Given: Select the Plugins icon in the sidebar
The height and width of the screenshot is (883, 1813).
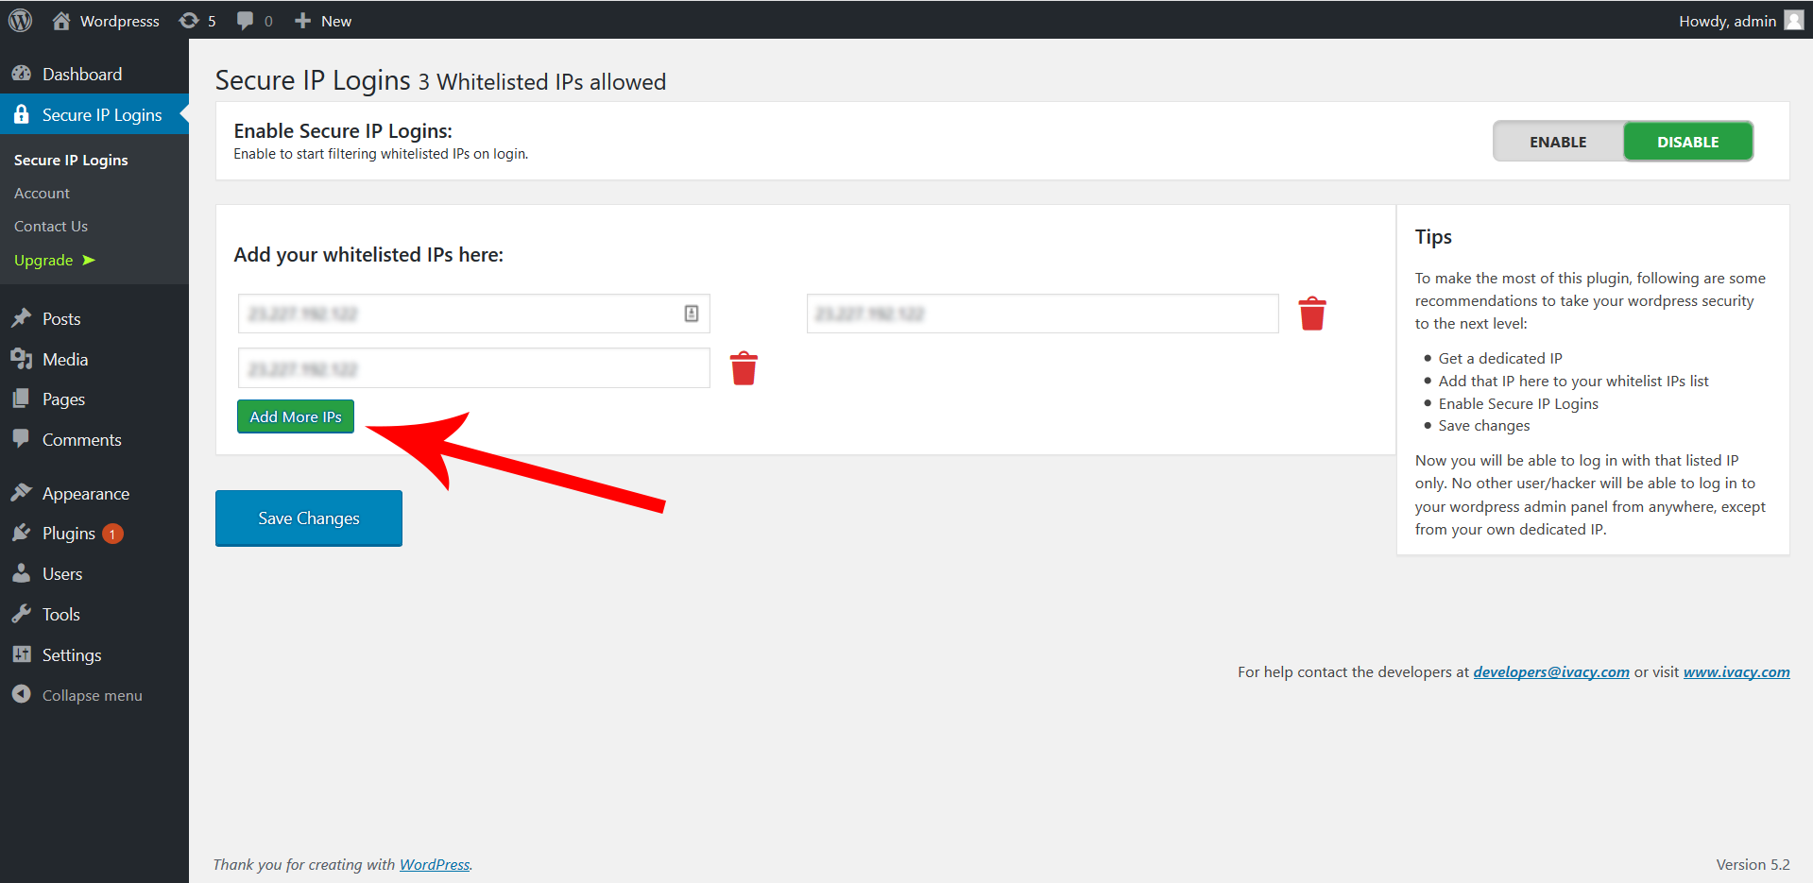Looking at the screenshot, I should 23,533.
